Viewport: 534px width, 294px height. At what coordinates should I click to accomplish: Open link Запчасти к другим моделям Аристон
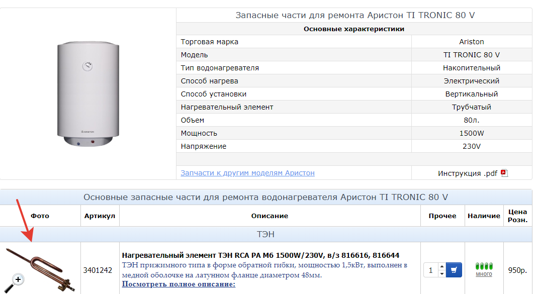[247, 173]
